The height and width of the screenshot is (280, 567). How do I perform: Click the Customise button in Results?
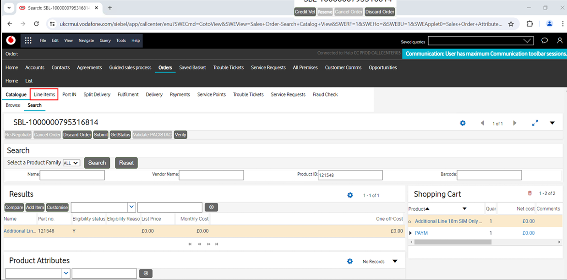point(57,208)
